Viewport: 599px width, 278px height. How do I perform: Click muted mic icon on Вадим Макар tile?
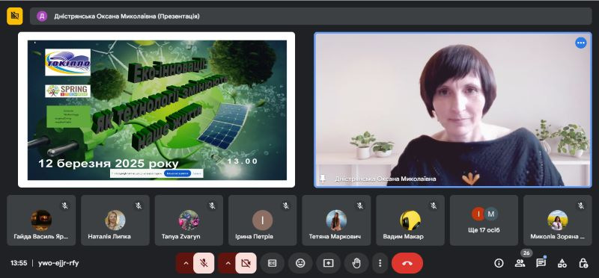pyautogui.click(x=434, y=206)
